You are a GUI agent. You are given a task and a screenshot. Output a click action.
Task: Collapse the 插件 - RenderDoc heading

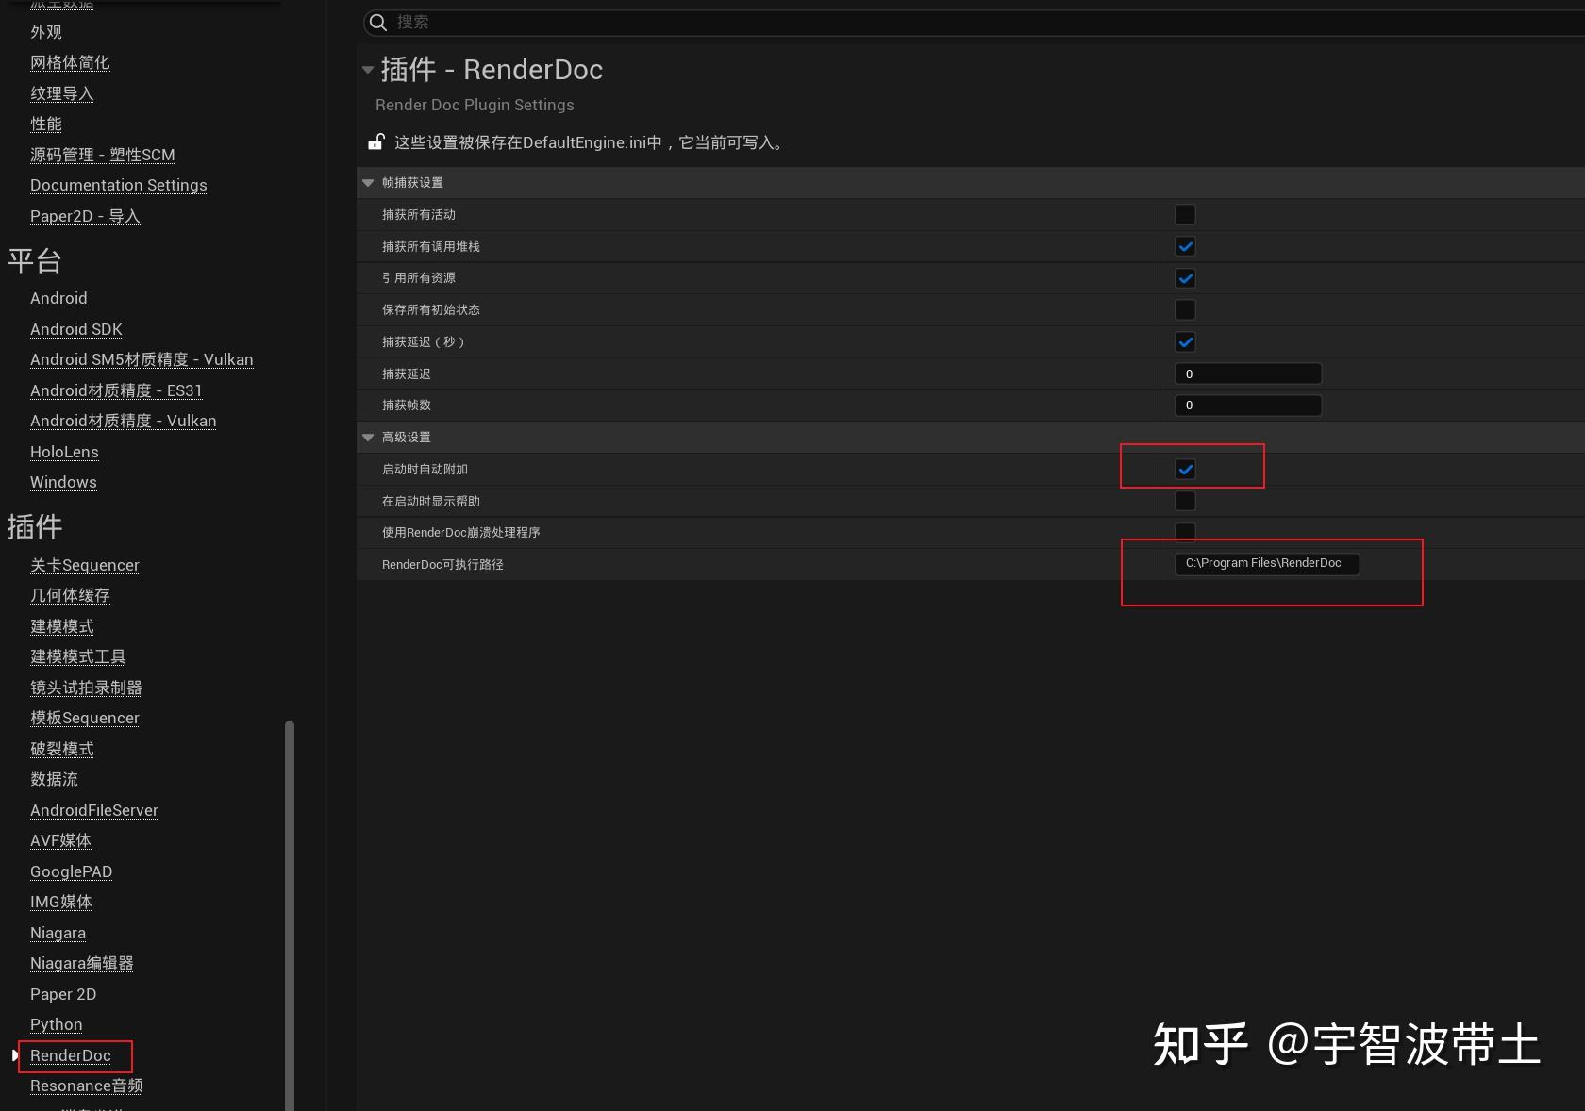(x=366, y=70)
